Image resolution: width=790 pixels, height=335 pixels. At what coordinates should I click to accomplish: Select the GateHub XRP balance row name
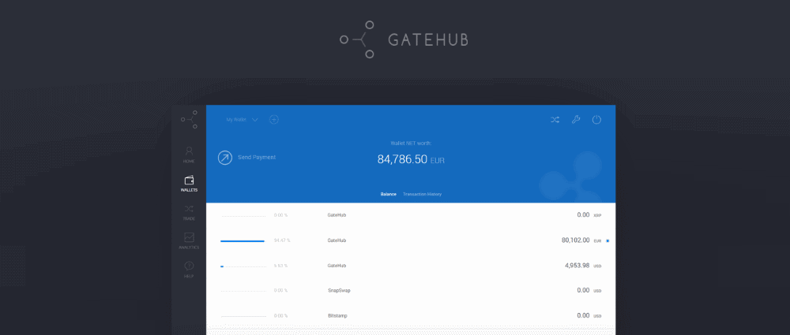pyautogui.click(x=337, y=215)
